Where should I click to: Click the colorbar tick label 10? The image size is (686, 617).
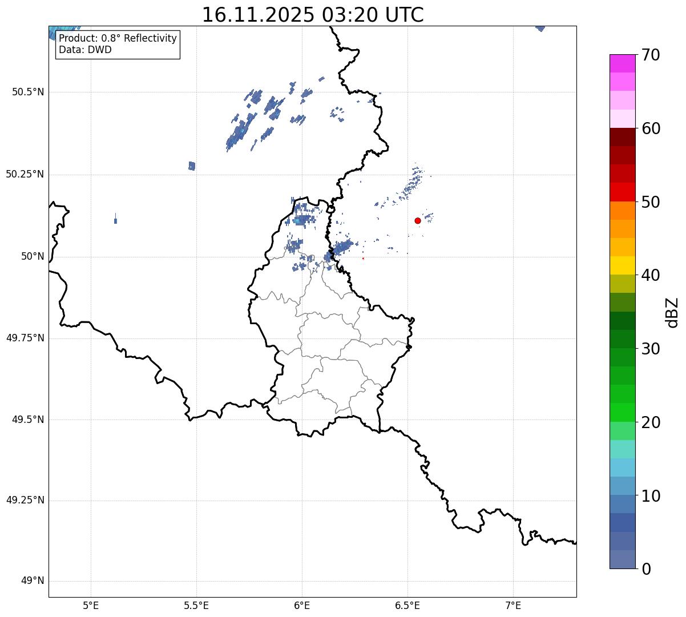(x=651, y=496)
